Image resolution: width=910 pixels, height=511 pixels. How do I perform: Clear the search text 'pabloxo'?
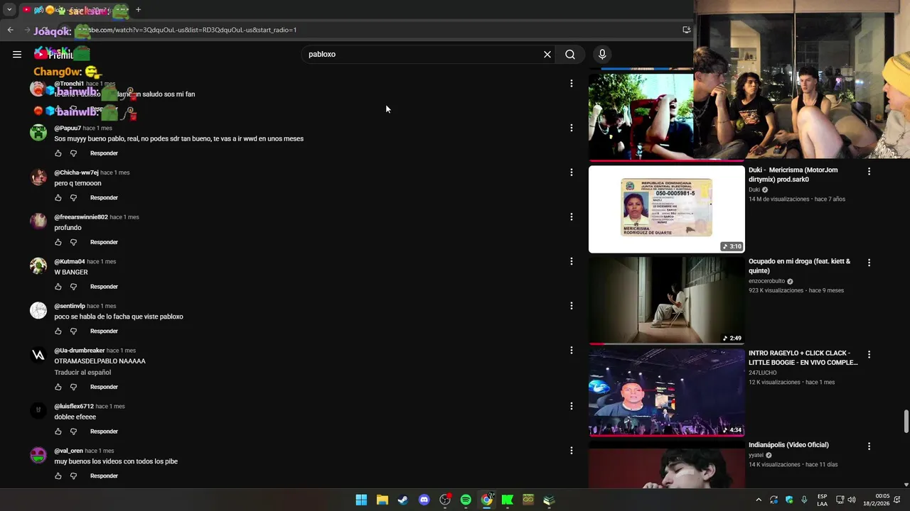(x=547, y=54)
